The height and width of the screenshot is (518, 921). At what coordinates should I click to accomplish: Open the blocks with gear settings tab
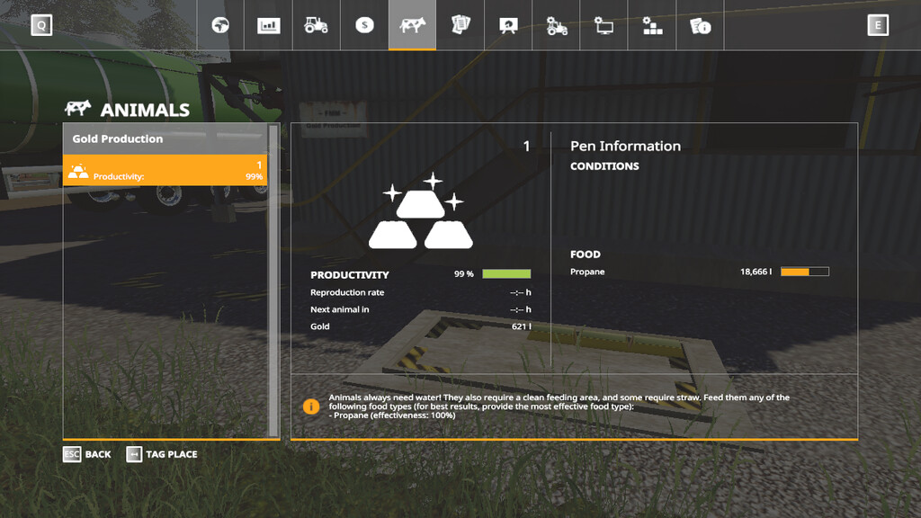652,25
